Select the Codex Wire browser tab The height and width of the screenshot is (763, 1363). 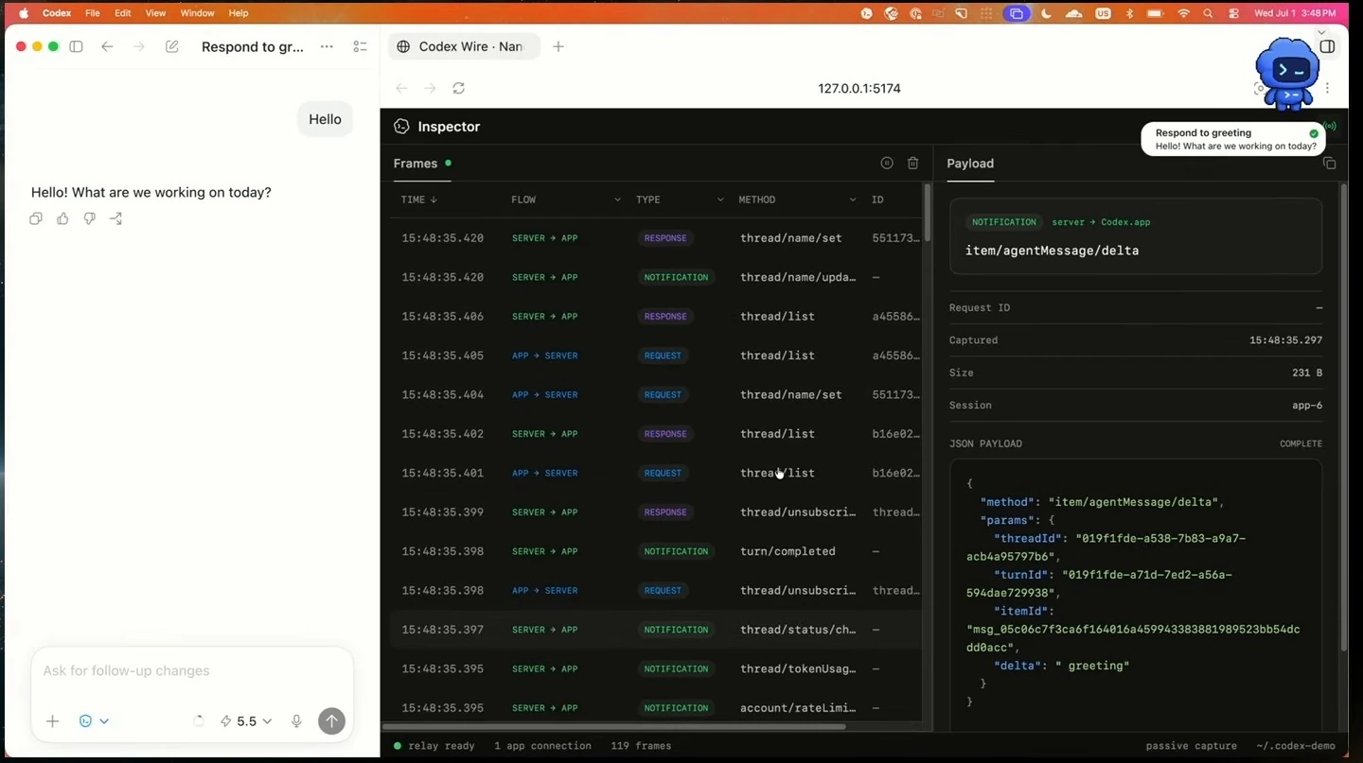click(464, 46)
